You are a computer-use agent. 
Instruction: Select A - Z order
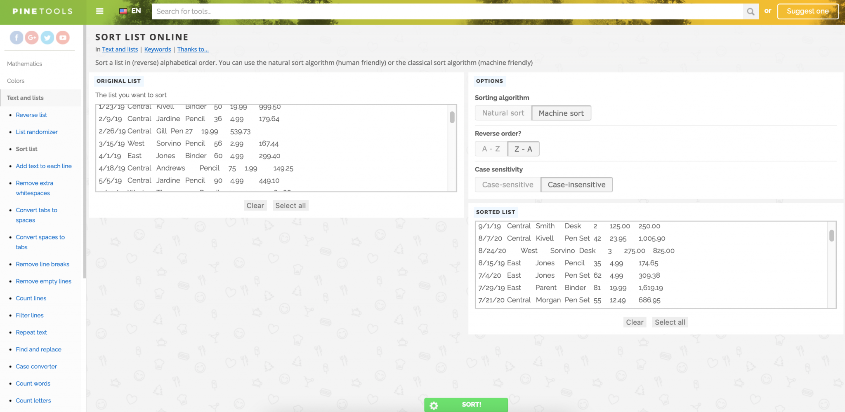click(x=491, y=149)
